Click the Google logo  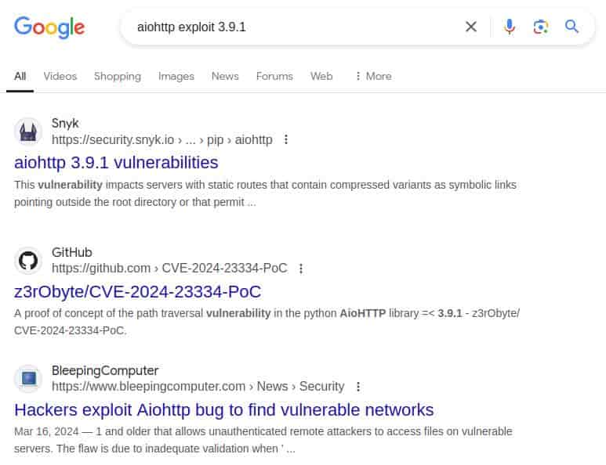49,27
